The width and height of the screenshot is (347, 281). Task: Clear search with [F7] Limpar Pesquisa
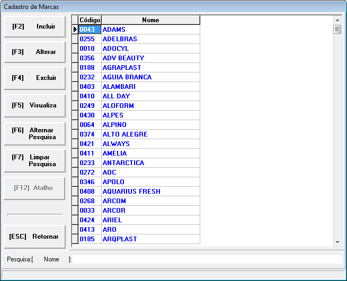[x=35, y=161]
